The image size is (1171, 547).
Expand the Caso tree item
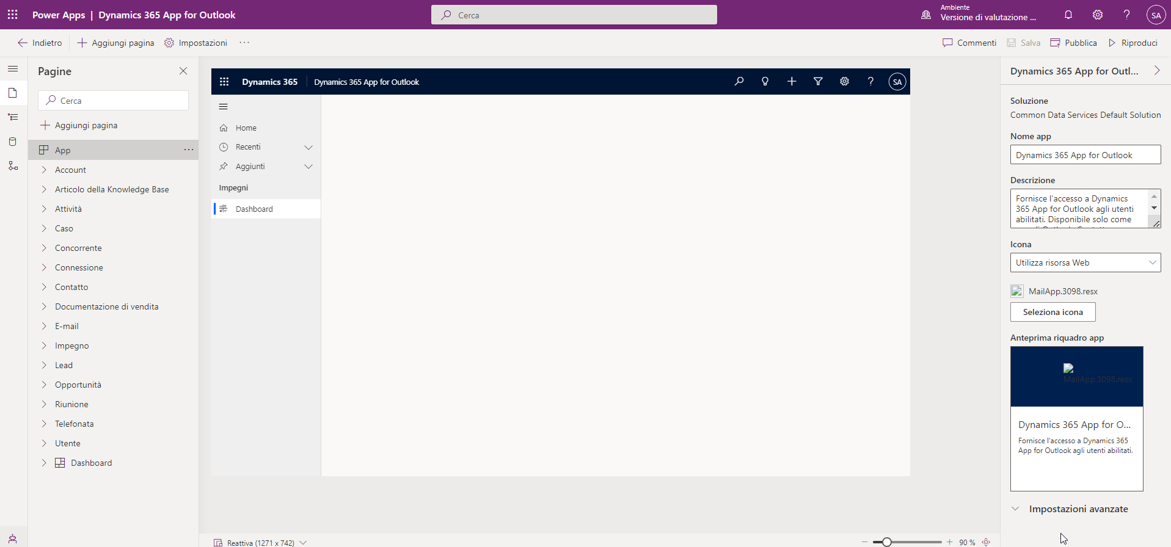44,228
